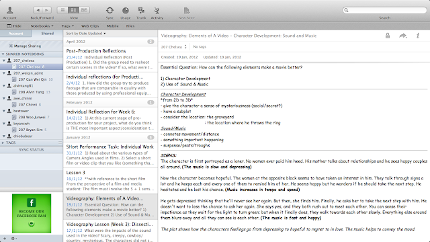Collapse the awe_chinni user
Screen dimensions: 430x242
[4, 98]
